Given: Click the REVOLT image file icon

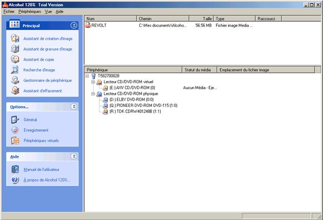Looking at the screenshot, I should click(x=88, y=25).
